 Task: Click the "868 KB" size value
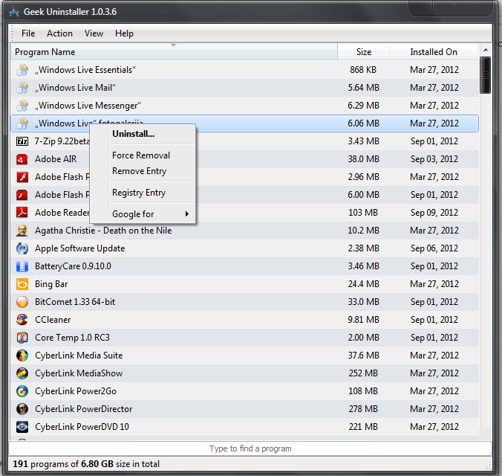(x=363, y=70)
